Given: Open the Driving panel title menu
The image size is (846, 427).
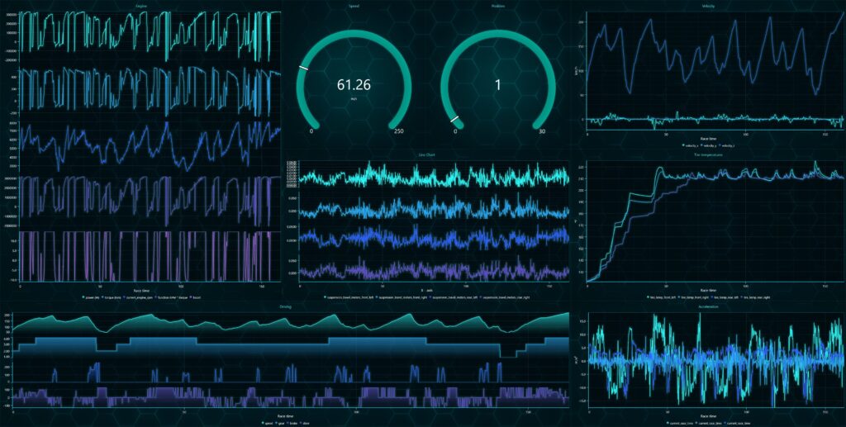Looking at the screenshot, I should pos(285,306).
